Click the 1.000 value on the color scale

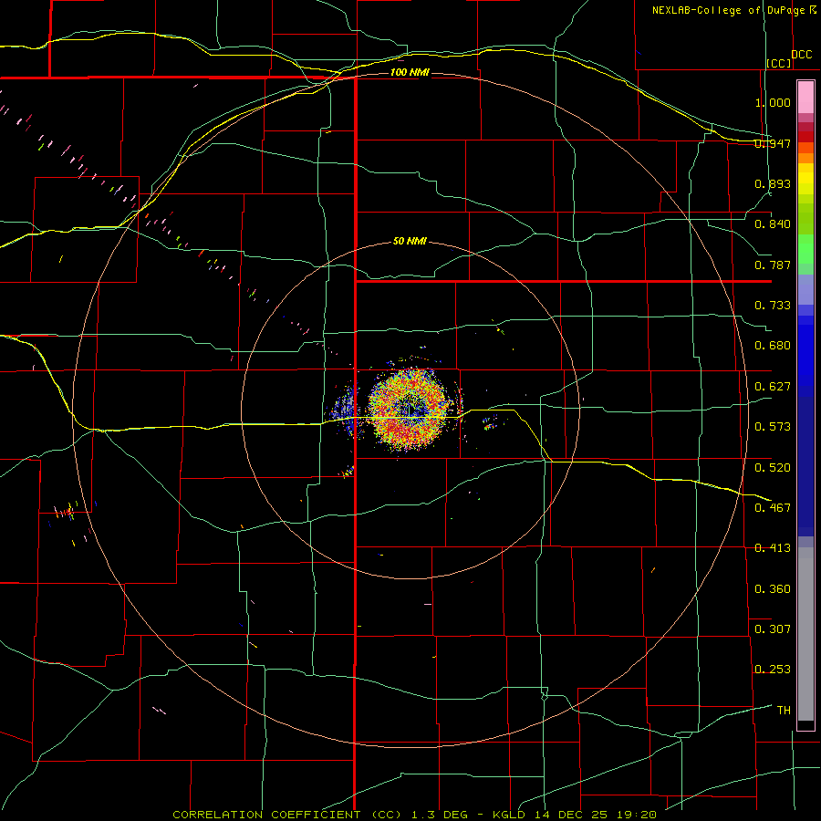773,102
